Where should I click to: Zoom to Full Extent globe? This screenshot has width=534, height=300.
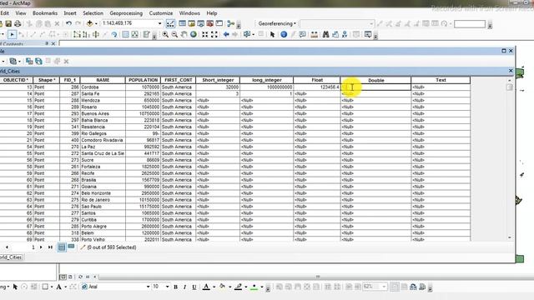point(193,34)
